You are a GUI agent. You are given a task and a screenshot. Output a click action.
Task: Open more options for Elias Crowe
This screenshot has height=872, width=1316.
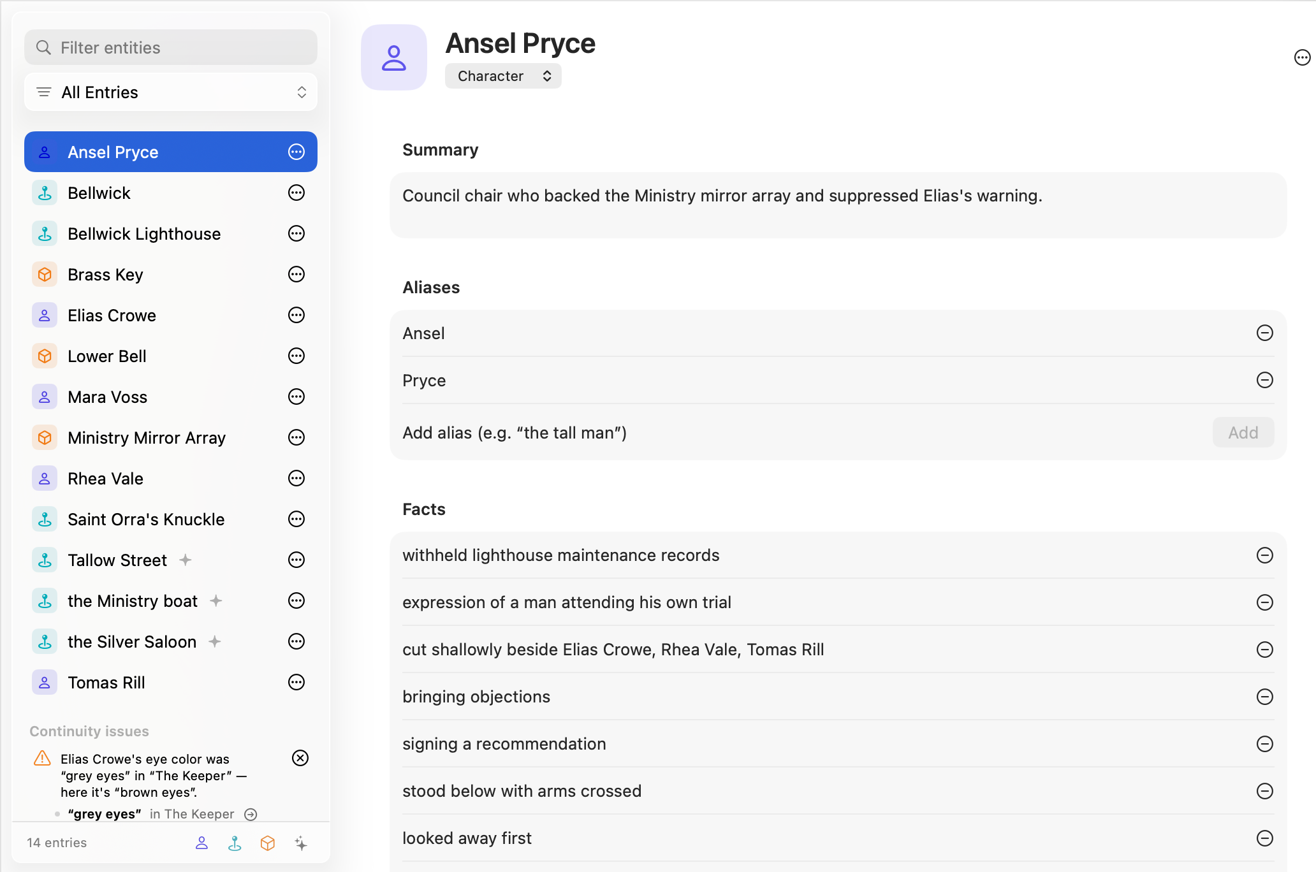(x=296, y=315)
